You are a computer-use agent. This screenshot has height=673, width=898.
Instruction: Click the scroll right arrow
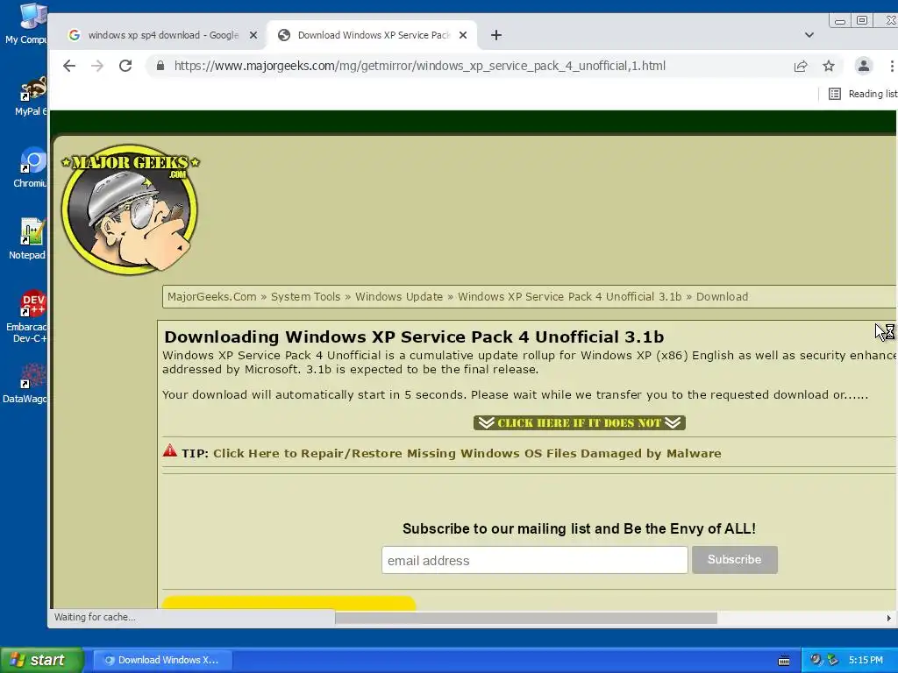pyautogui.click(x=888, y=618)
